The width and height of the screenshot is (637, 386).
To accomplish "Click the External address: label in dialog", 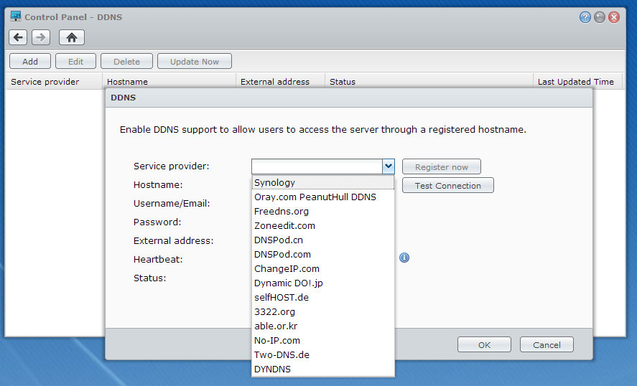I will click(174, 240).
